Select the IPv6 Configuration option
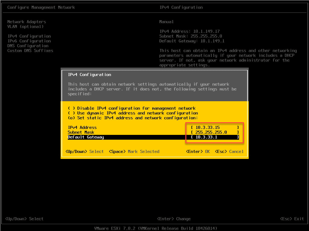This screenshot has height=231, width=309. (29, 41)
